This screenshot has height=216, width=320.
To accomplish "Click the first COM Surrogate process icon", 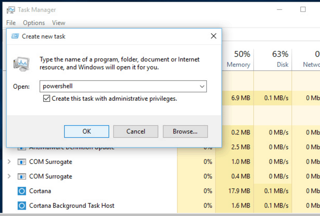I will click(22, 162).
